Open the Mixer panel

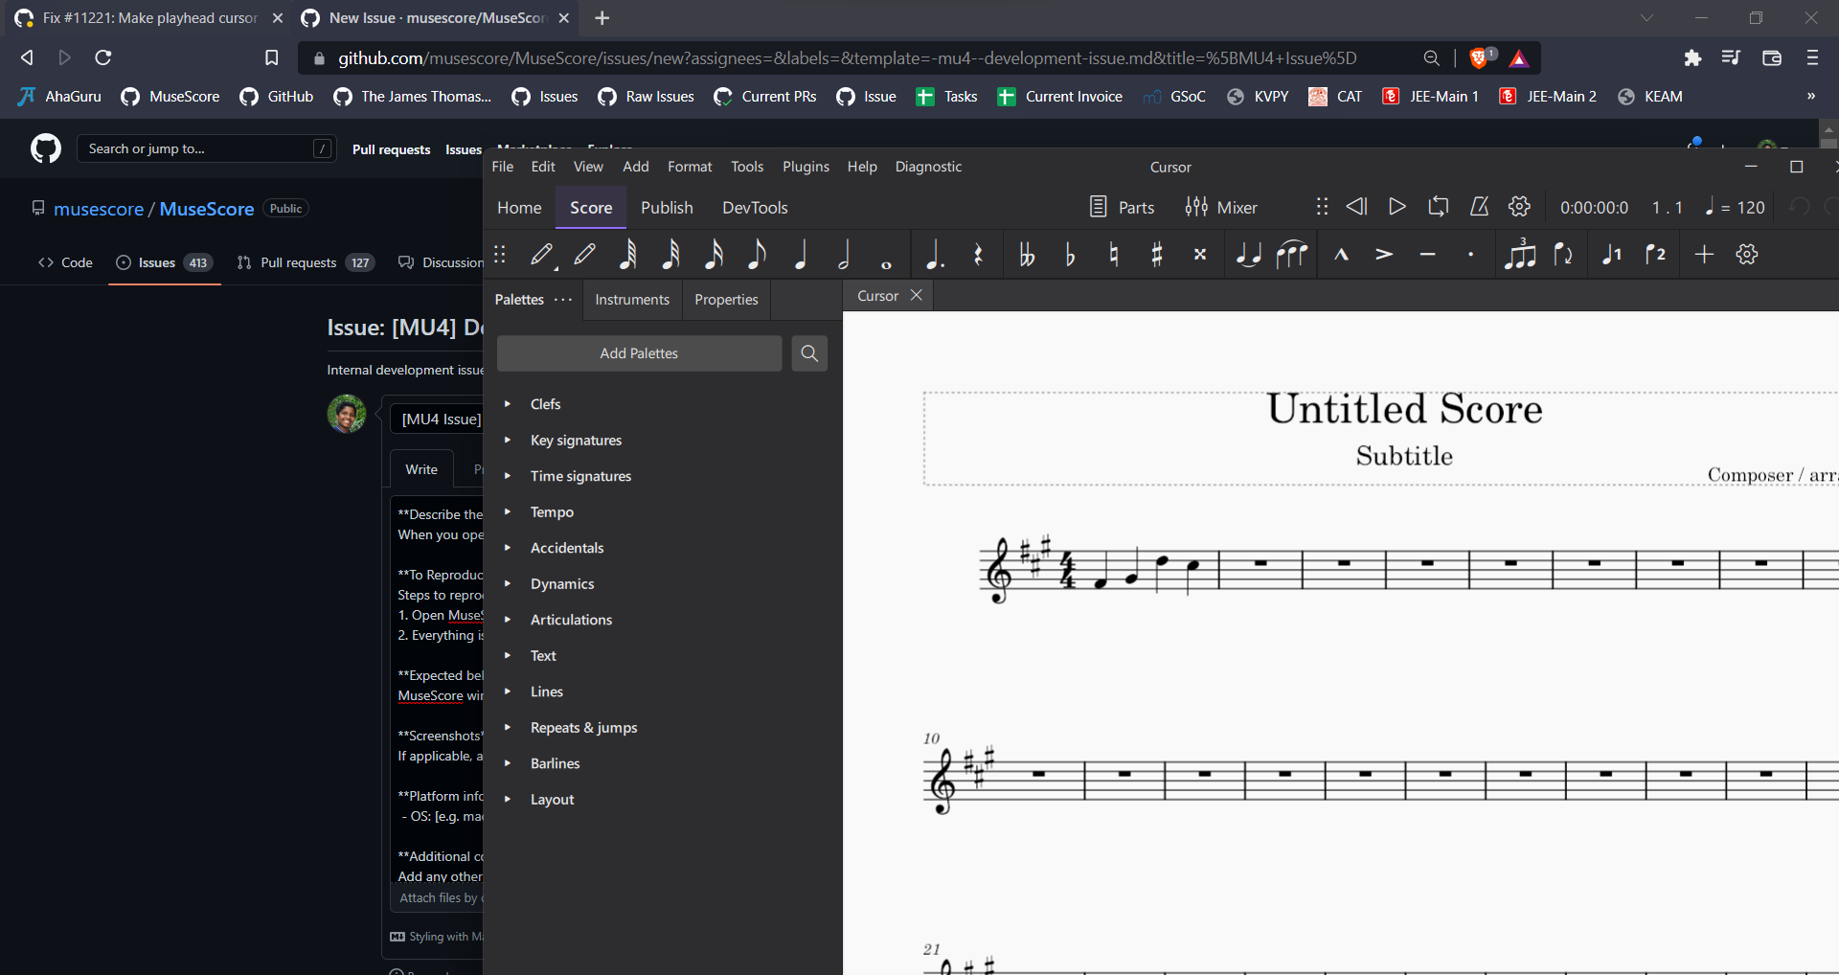[1221, 207]
